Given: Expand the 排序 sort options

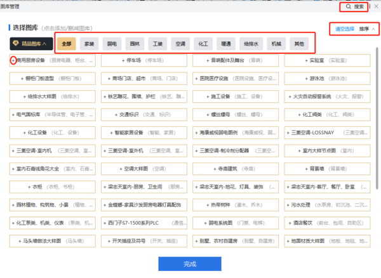Looking at the screenshot, I should [367, 29].
